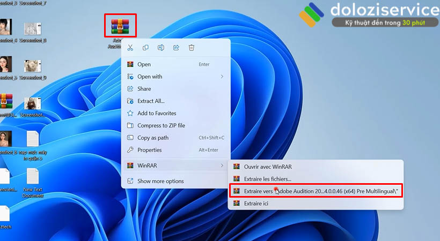Select Extract All... menu entry
Viewport: 440px width, 241px height.
tap(151, 101)
